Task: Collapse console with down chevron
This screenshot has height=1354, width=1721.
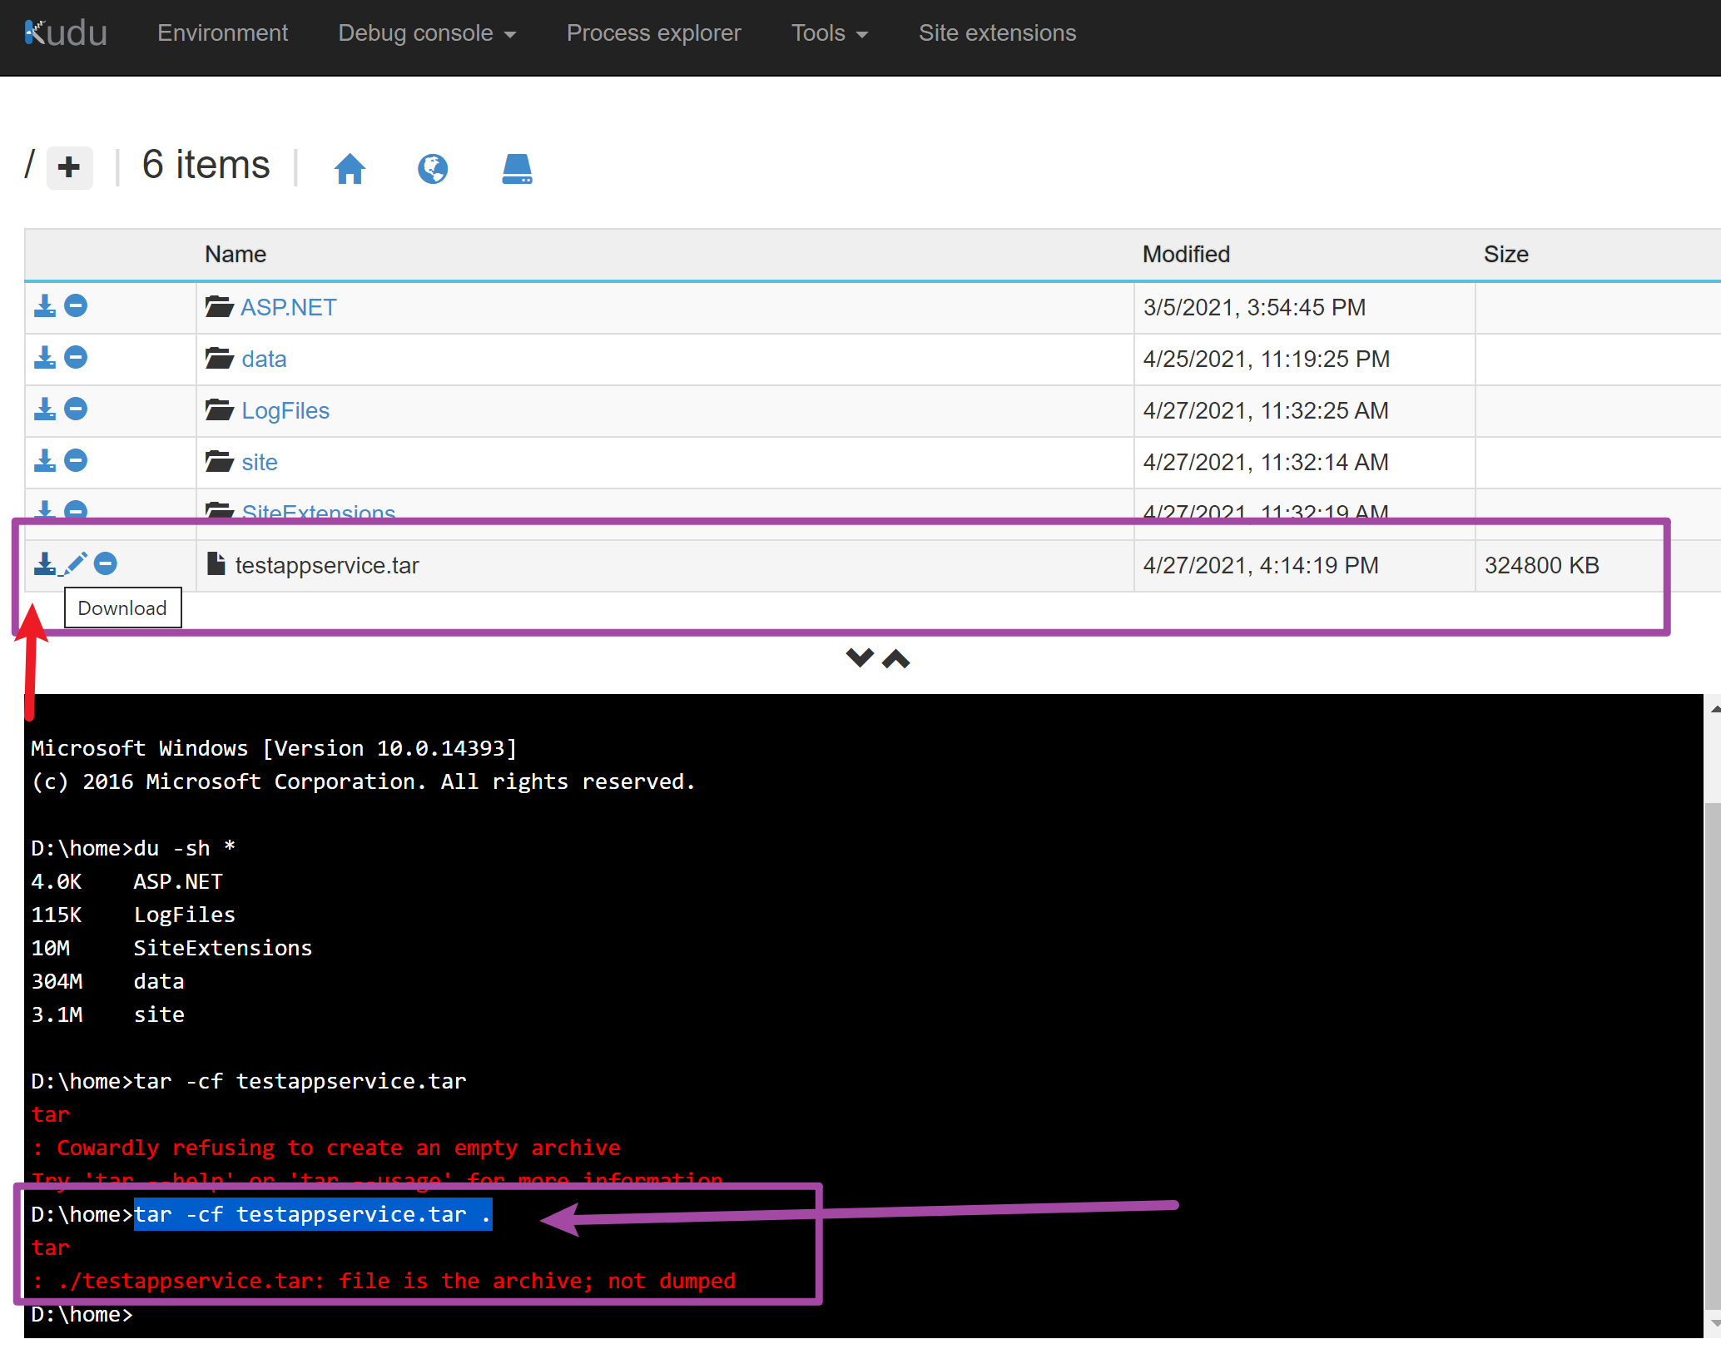Action: [859, 658]
